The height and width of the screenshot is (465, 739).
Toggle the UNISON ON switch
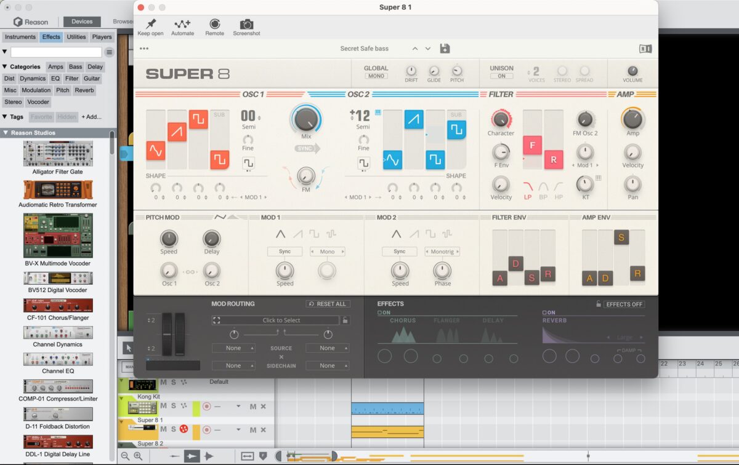point(501,76)
